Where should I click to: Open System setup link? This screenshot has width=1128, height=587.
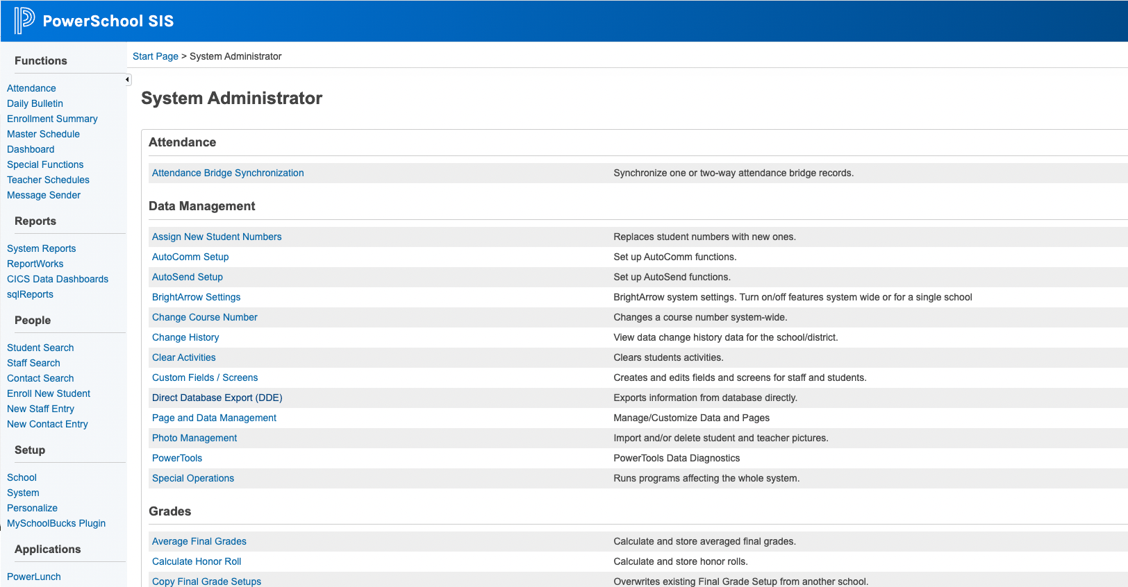coord(23,493)
